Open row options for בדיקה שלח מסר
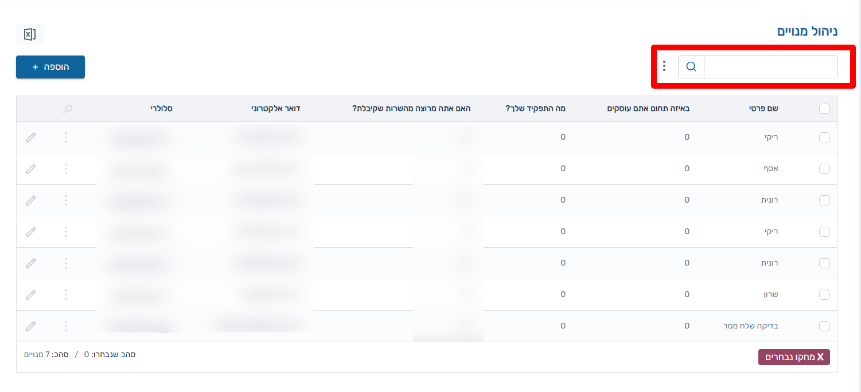Viewport: 861px width, 392px height. pos(66,326)
